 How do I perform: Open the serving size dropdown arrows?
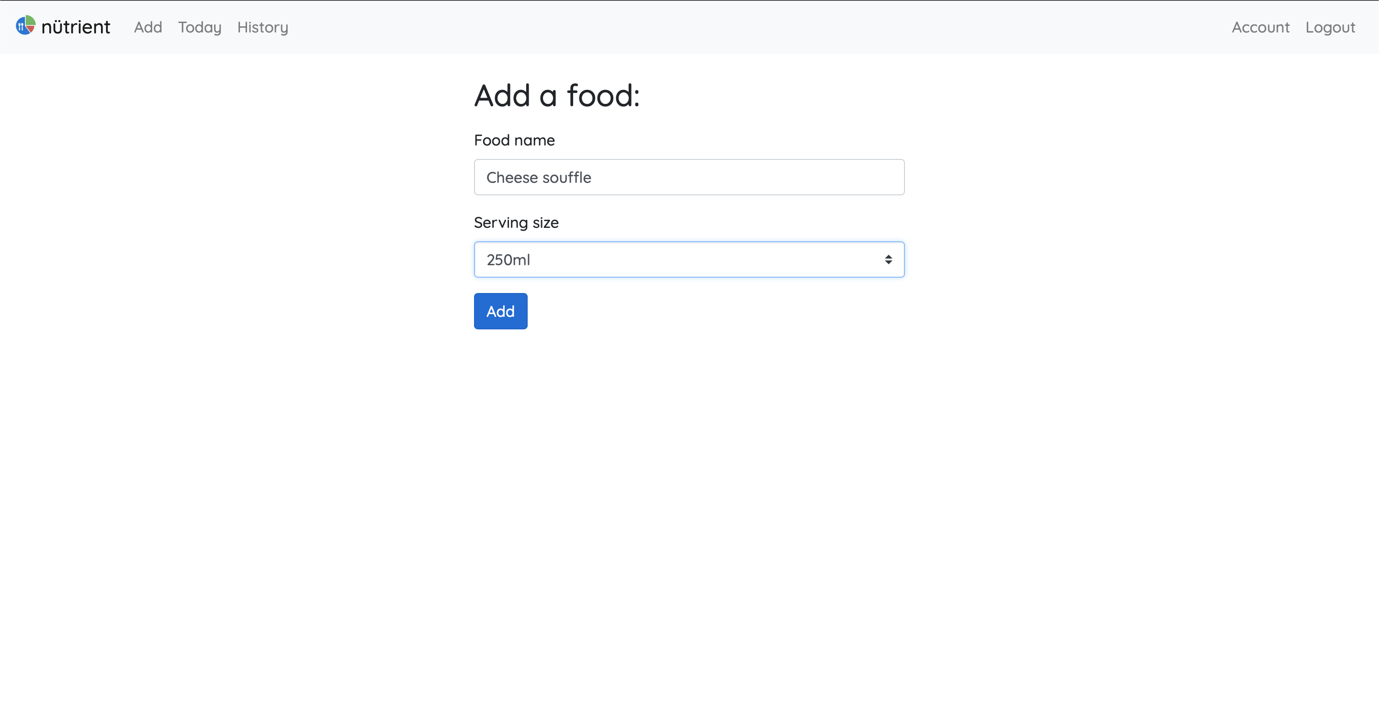point(889,259)
